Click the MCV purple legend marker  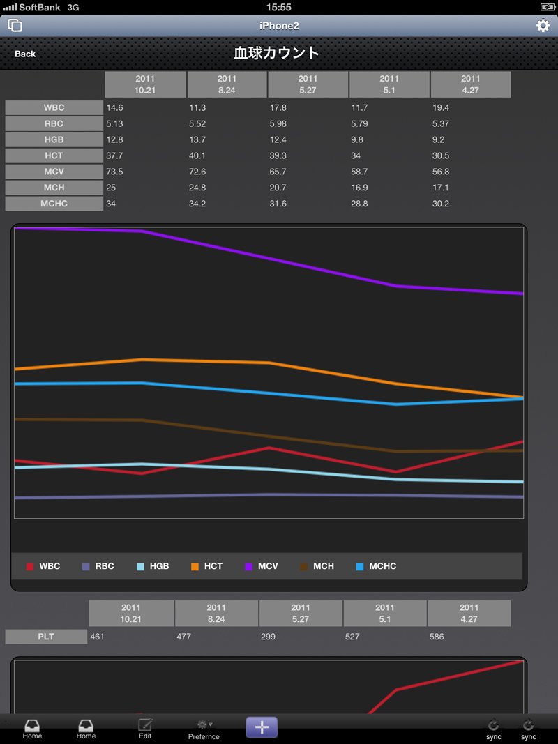[x=248, y=566]
